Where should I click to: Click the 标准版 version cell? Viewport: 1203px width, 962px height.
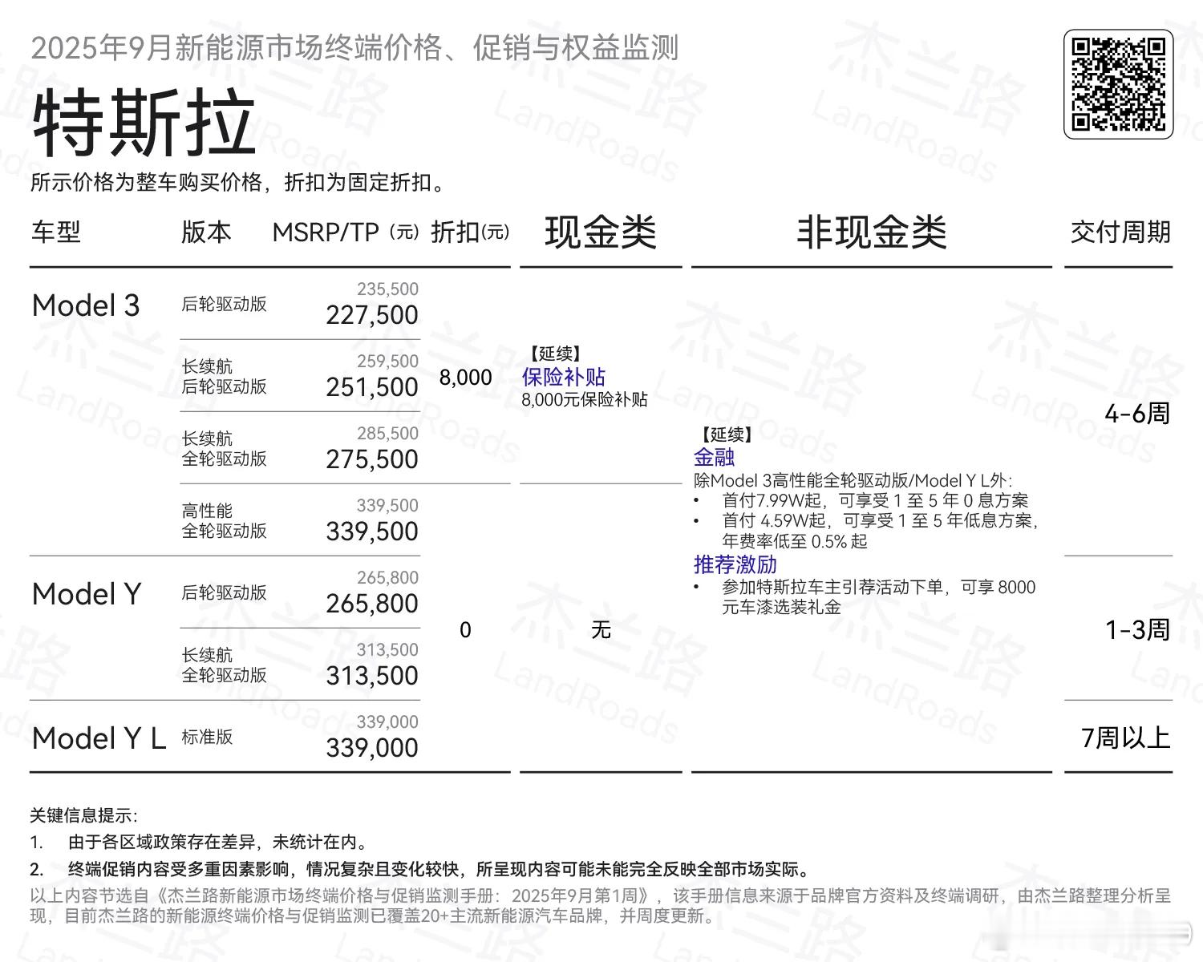[207, 737]
